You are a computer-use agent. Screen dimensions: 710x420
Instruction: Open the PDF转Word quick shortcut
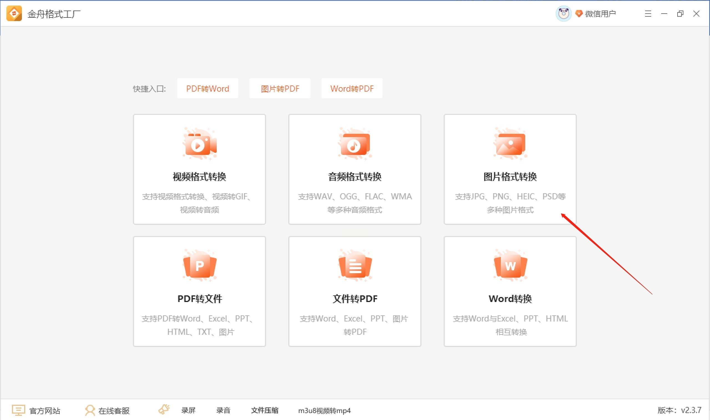(x=208, y=89)
